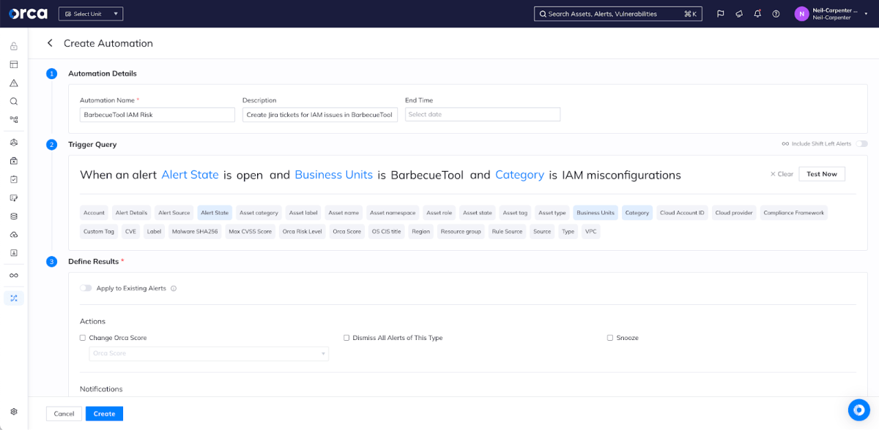This screenshot has width=879, height=430.
Task: Open the help question mark icon
Action: [776, 13]
